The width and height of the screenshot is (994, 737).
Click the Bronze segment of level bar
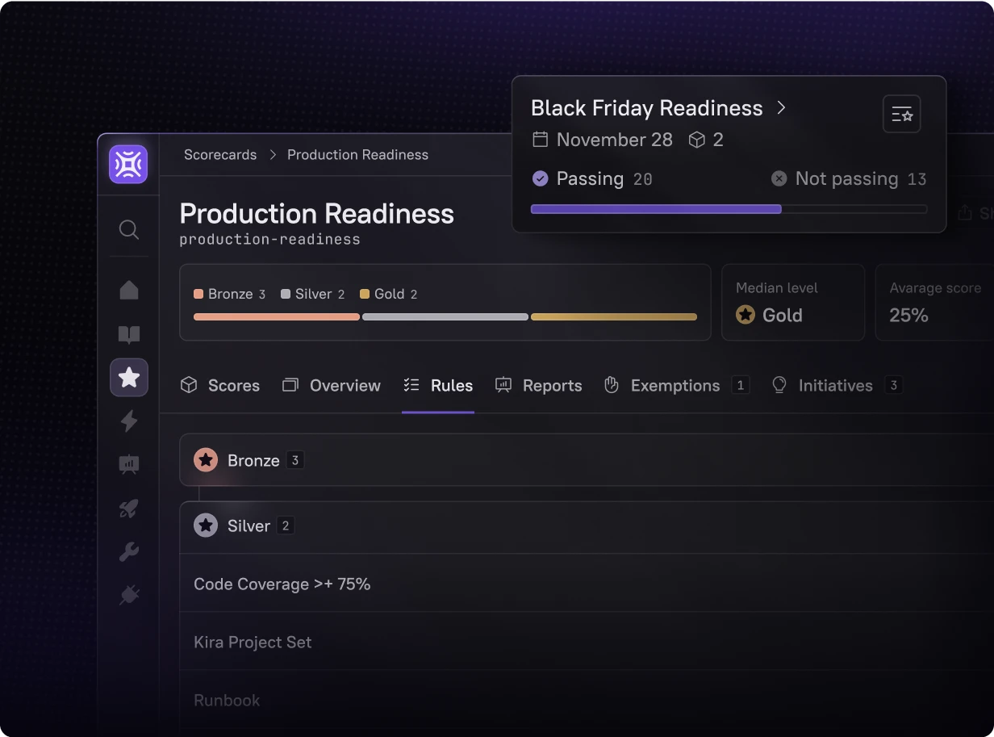(277, 317)
